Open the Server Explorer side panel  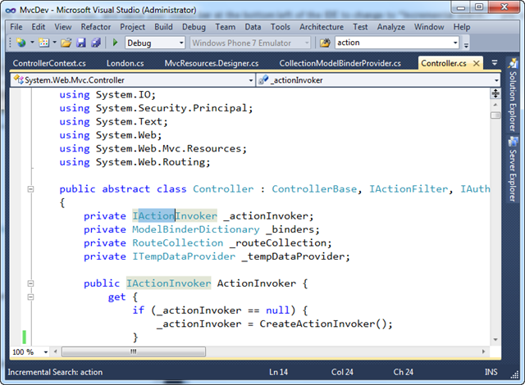pyautogui.click(x=512, y=169)
